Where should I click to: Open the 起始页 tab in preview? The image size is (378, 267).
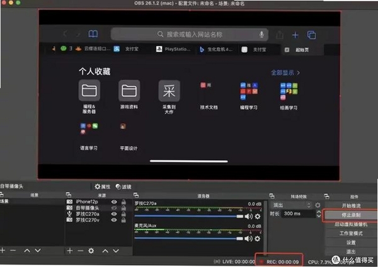(301, 50)
